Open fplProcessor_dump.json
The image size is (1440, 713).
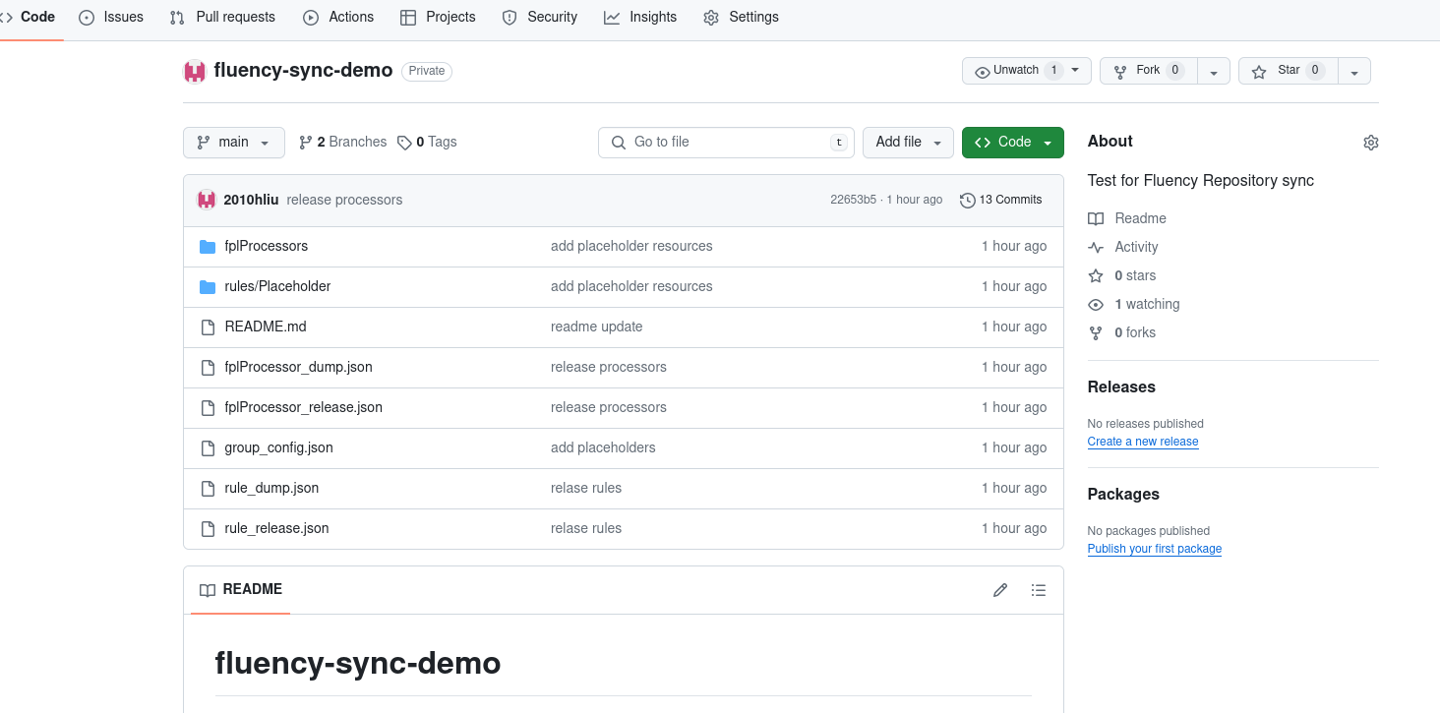[x=298, y=367]
